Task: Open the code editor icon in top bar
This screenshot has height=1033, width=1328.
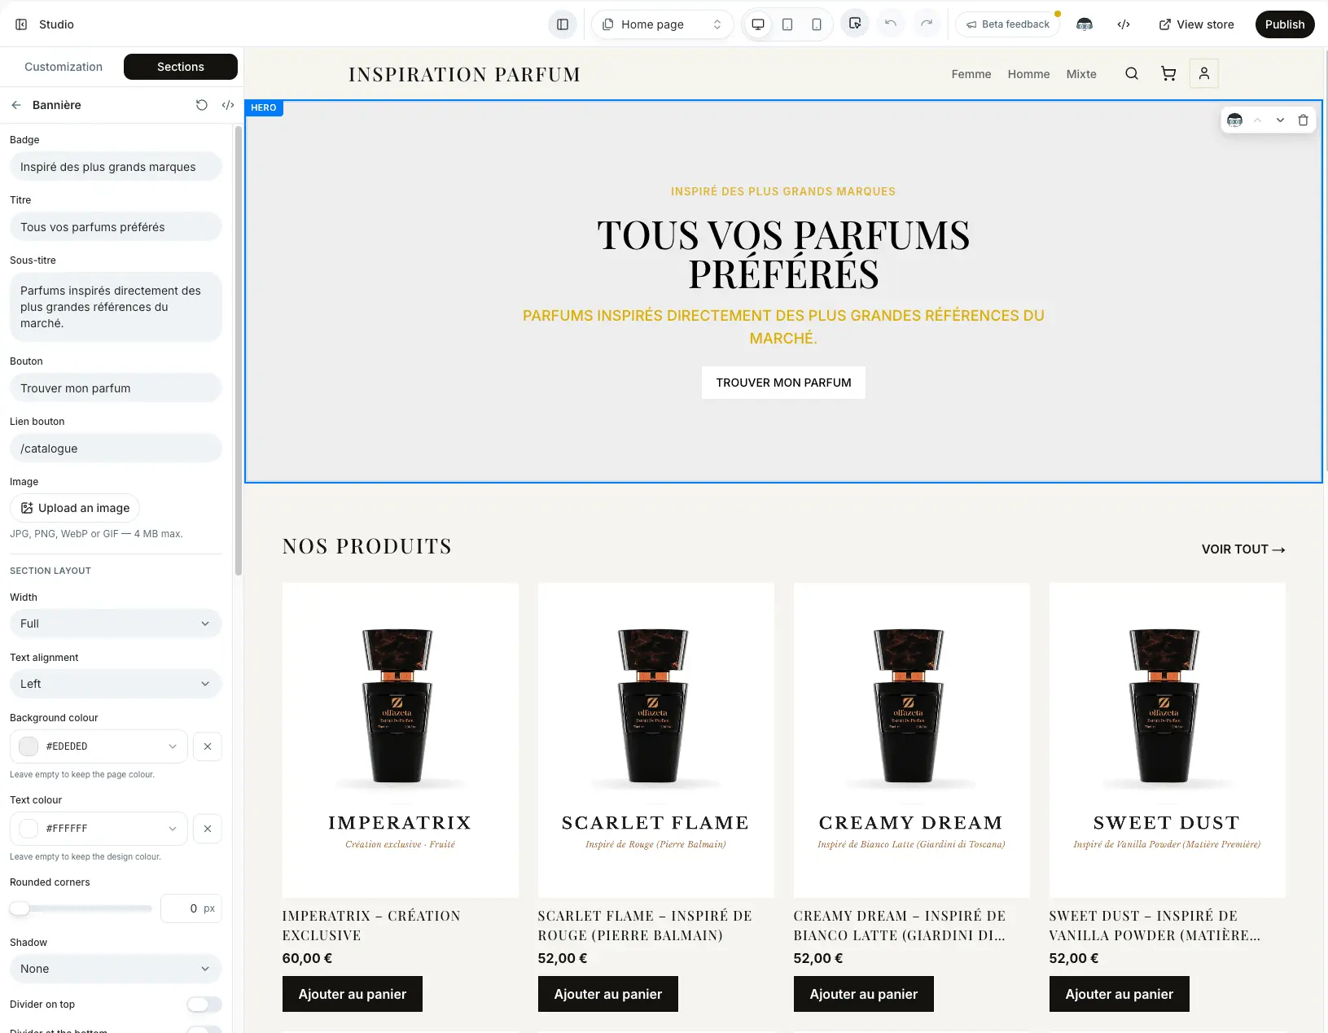Action: 1124,24
